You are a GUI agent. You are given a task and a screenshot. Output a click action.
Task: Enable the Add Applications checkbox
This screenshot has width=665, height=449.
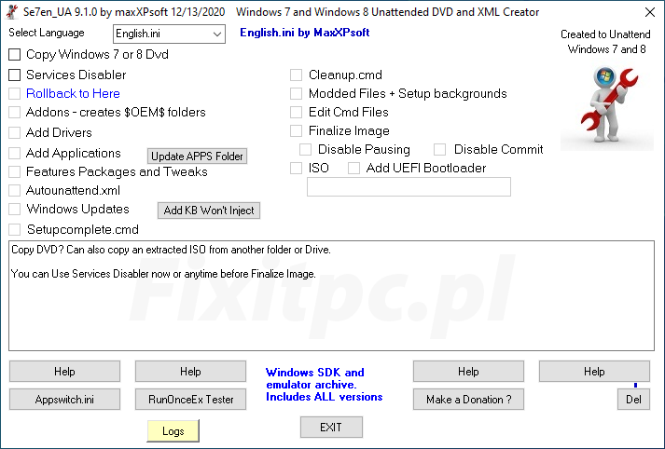point(14,153)
